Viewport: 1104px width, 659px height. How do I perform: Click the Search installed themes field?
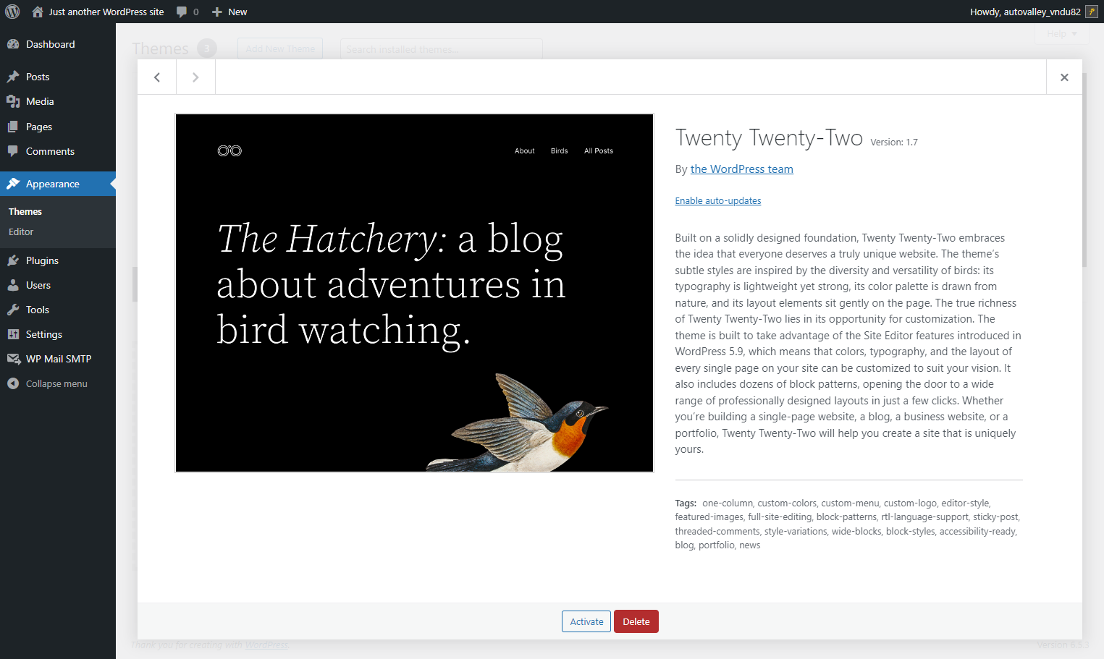click(x=441, y=48)
